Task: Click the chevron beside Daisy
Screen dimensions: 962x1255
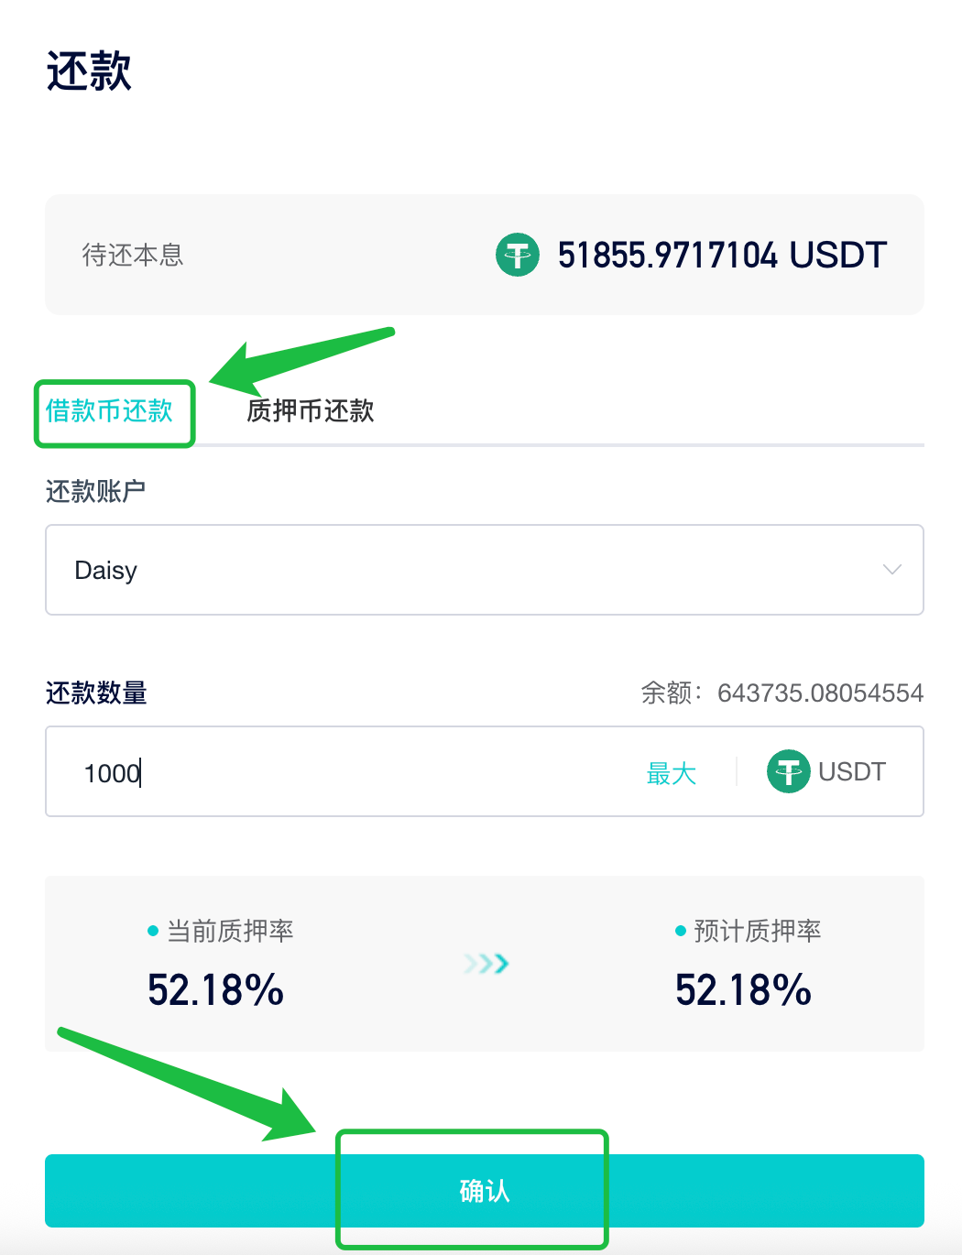Action: (x=891, y=570)
